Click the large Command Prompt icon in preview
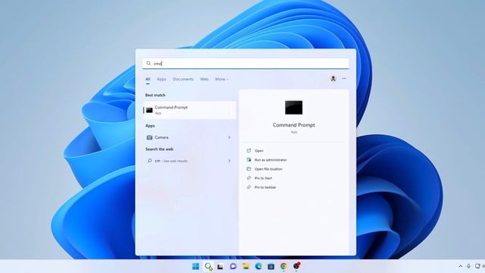The image size is (485, 273). 294,108
